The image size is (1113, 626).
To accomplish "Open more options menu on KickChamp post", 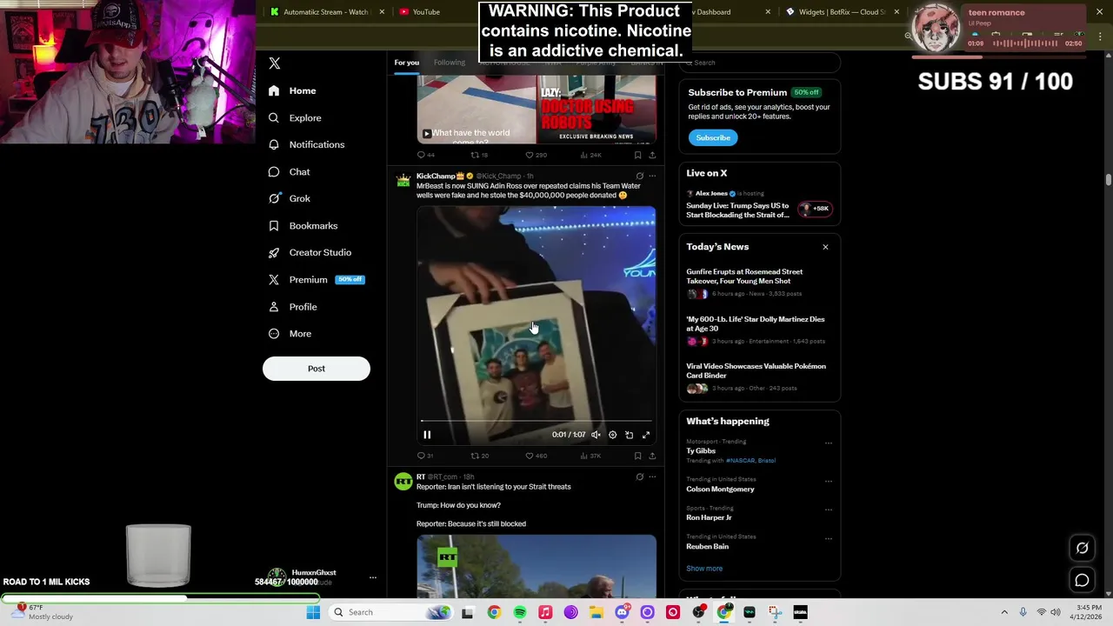I will coord(652,176).
